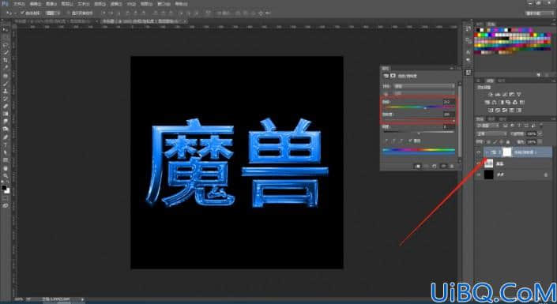Select the Pen tool
The height and width of the screenshot is (304, 557).
6,137
